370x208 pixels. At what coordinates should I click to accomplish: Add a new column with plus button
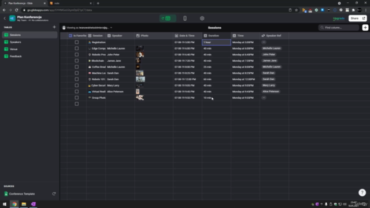(365, 28)
